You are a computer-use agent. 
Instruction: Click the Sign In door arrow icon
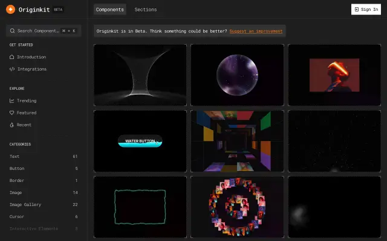click(356, 10)
